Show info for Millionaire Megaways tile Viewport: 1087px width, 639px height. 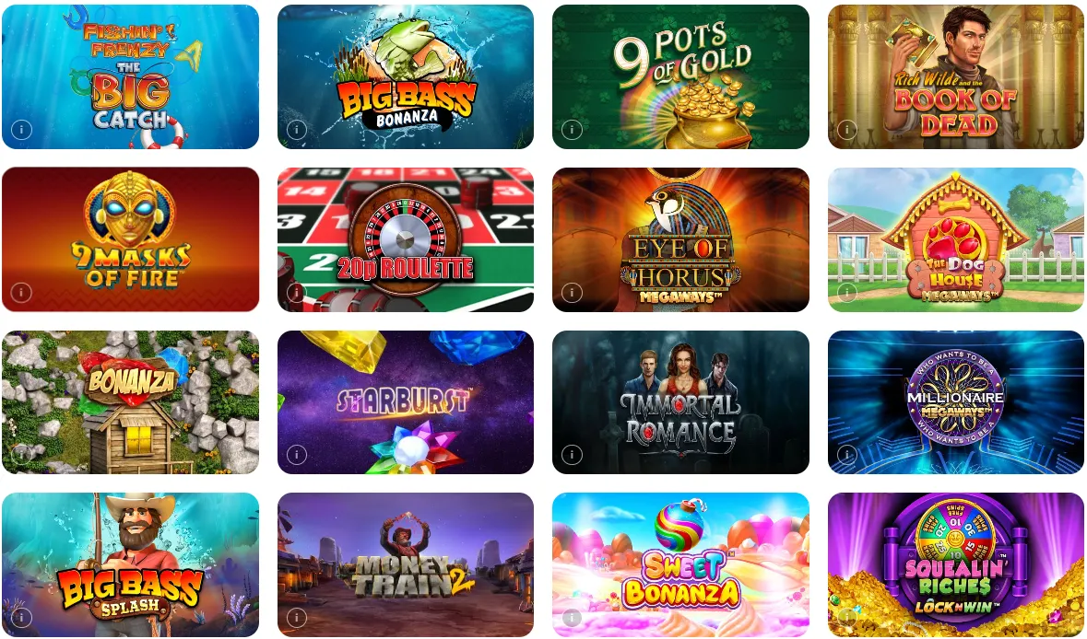pos(846,455)
